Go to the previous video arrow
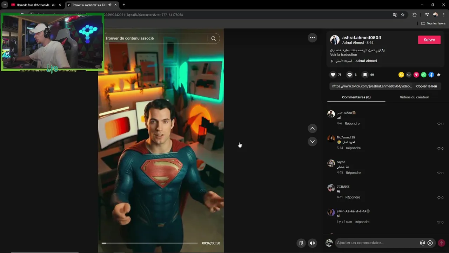The height and width of the screenshot is (253, 449). pos(312,128)
